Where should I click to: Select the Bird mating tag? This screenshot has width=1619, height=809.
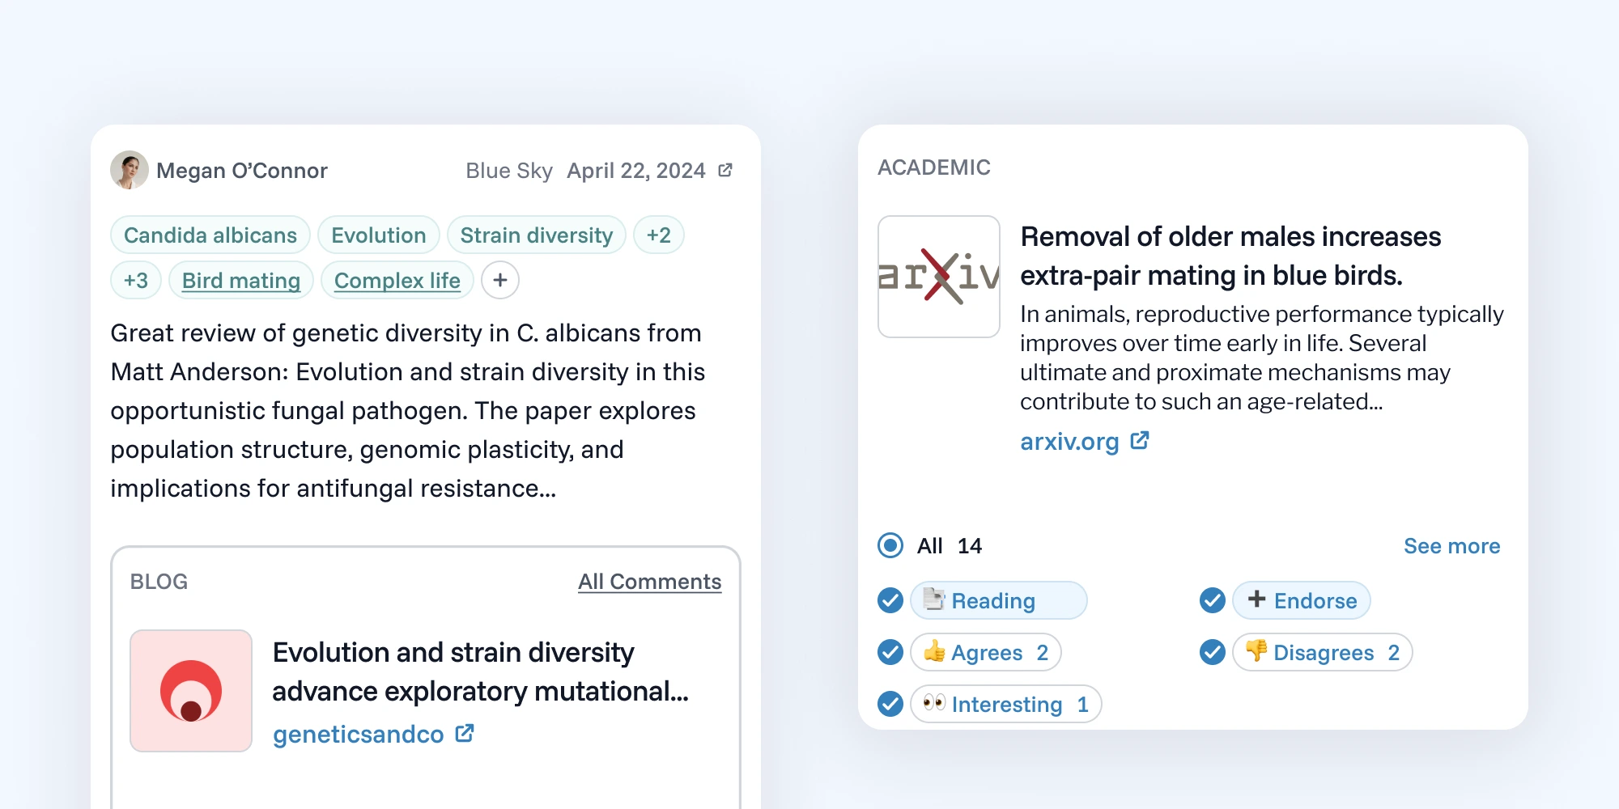[x=241, y=280]
